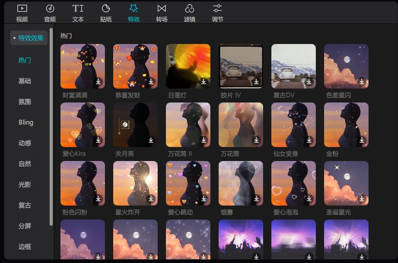The height and width of the screenshot is (263, 398).
Task: Open the 贴纸 (Sticker) tab
Action: (106, 13)
